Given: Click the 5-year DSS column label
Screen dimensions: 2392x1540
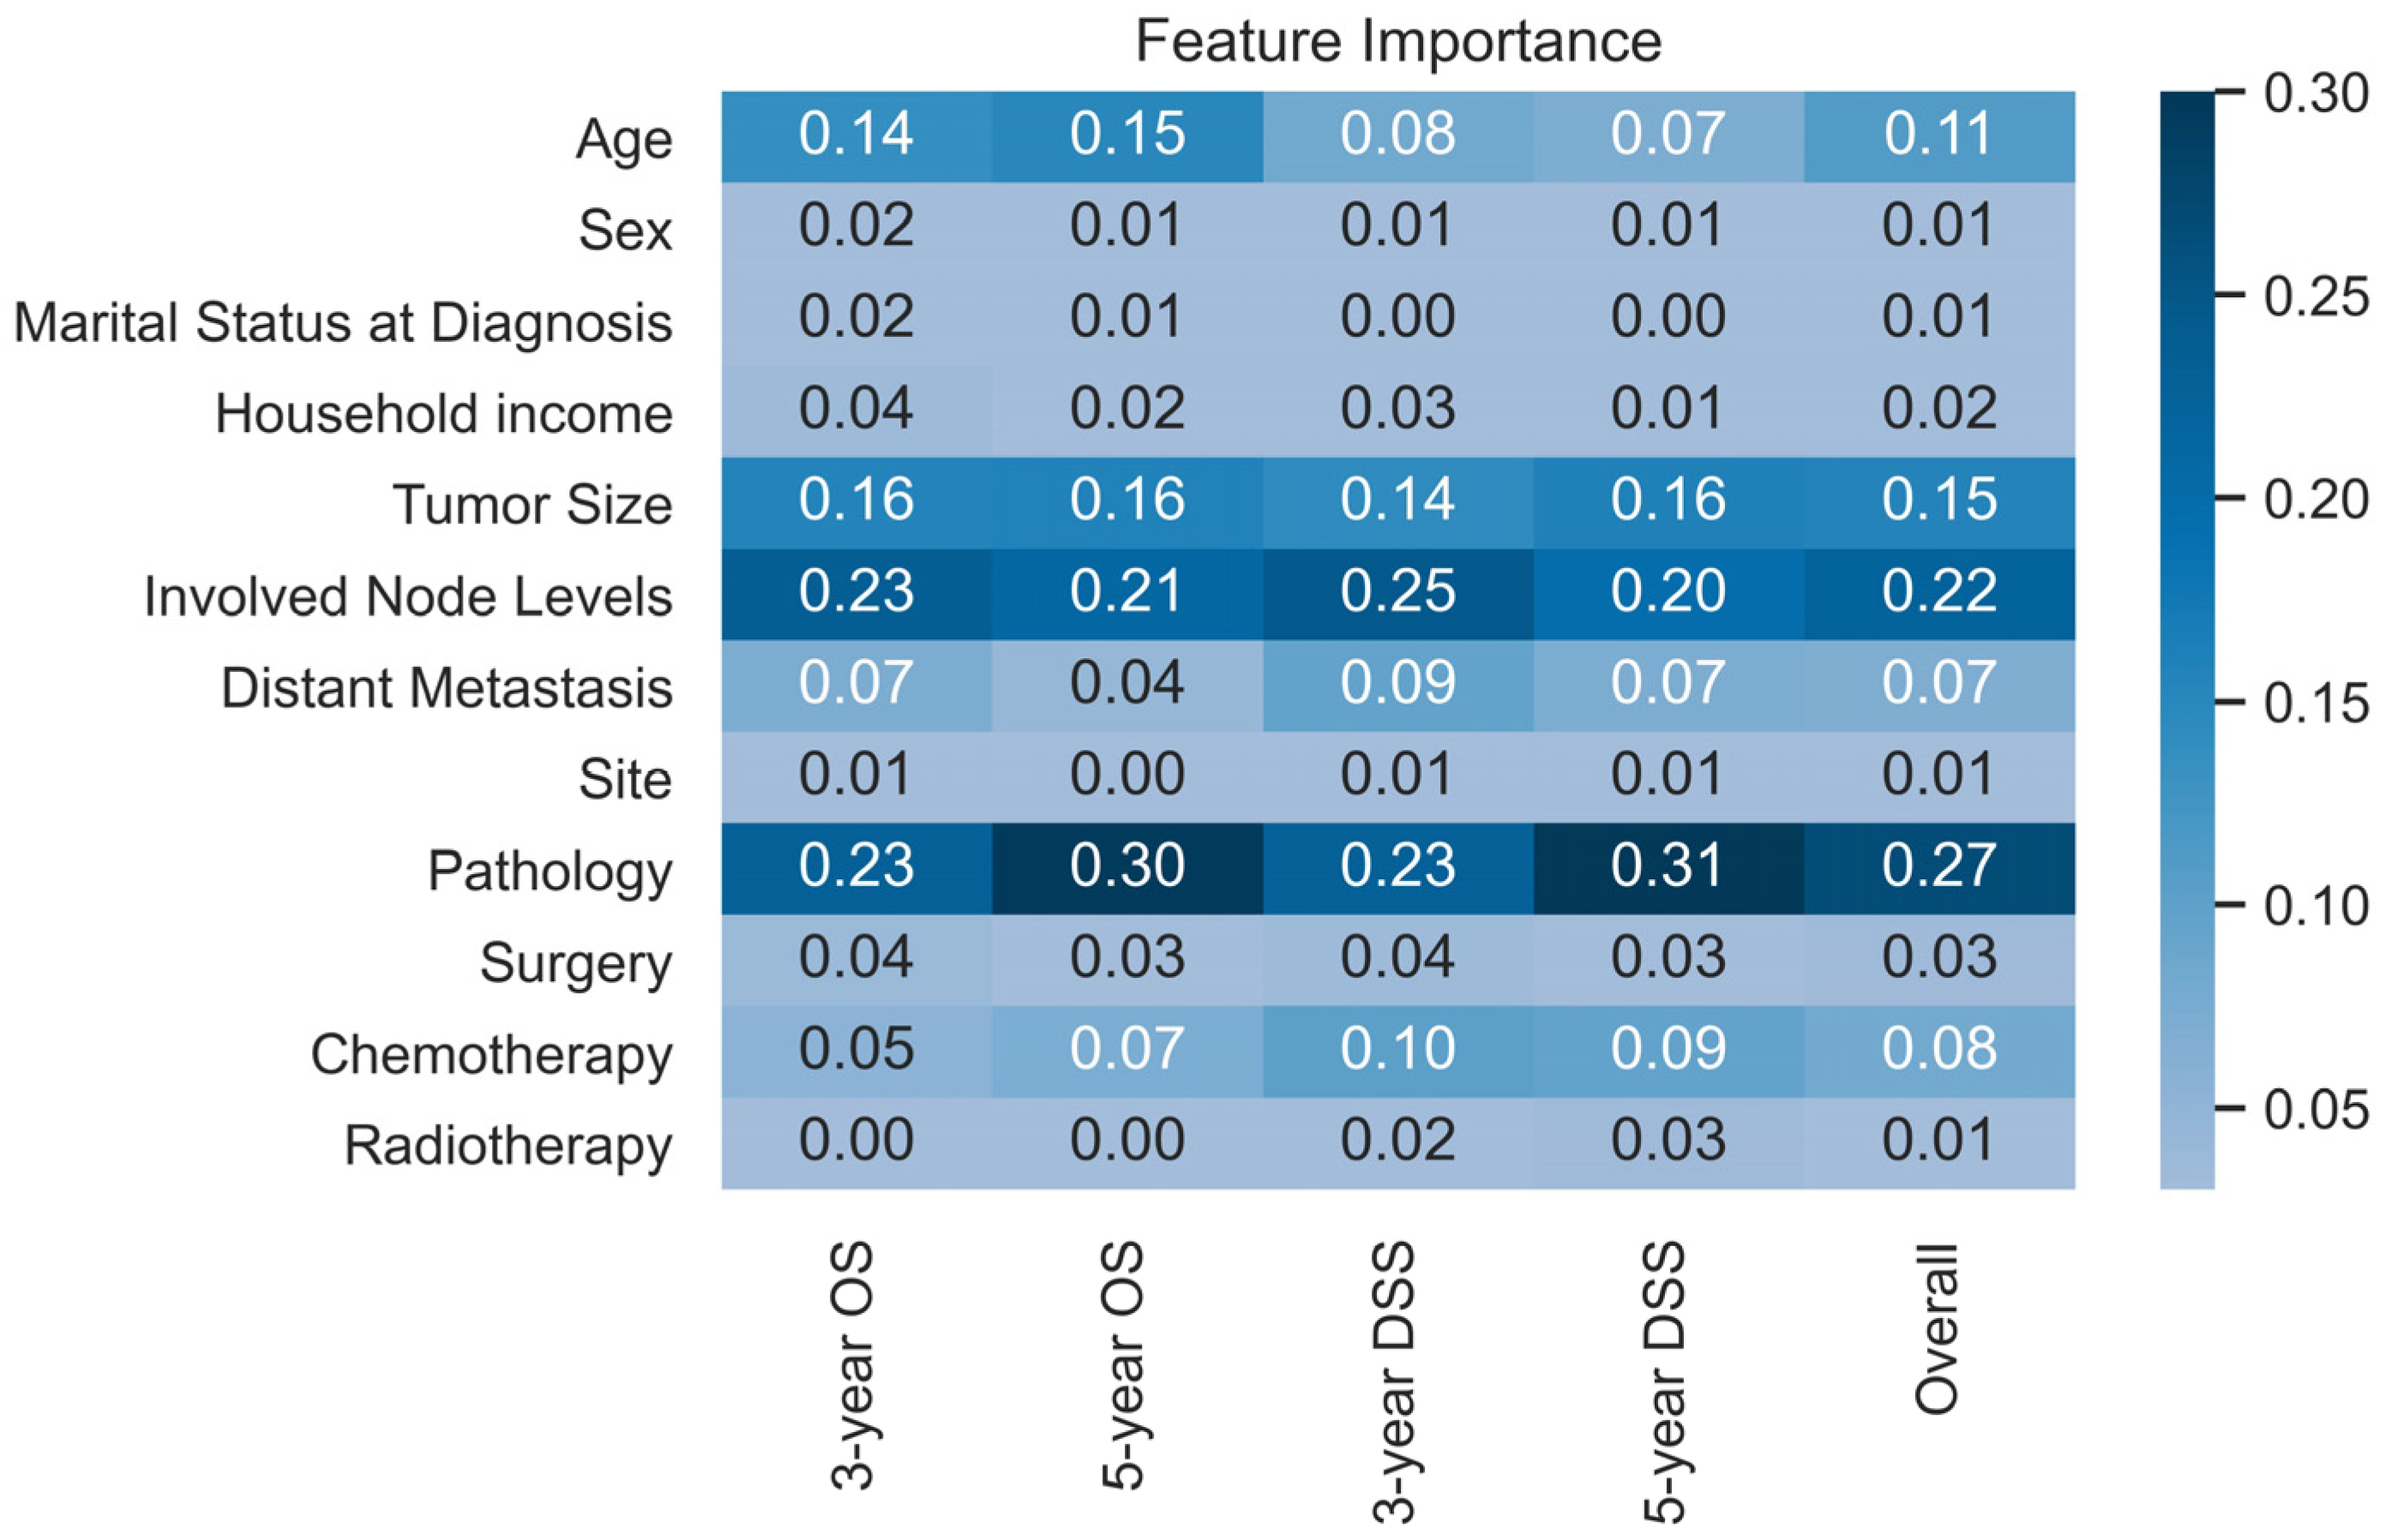Looking at the screenshot, I should 1665,1381.
